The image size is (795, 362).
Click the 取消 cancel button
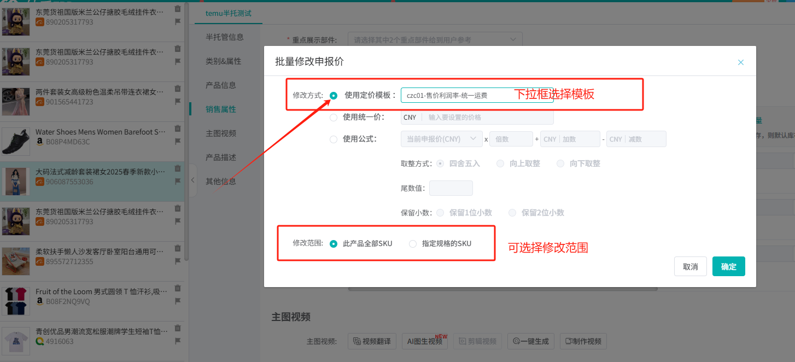click(691, 267)
